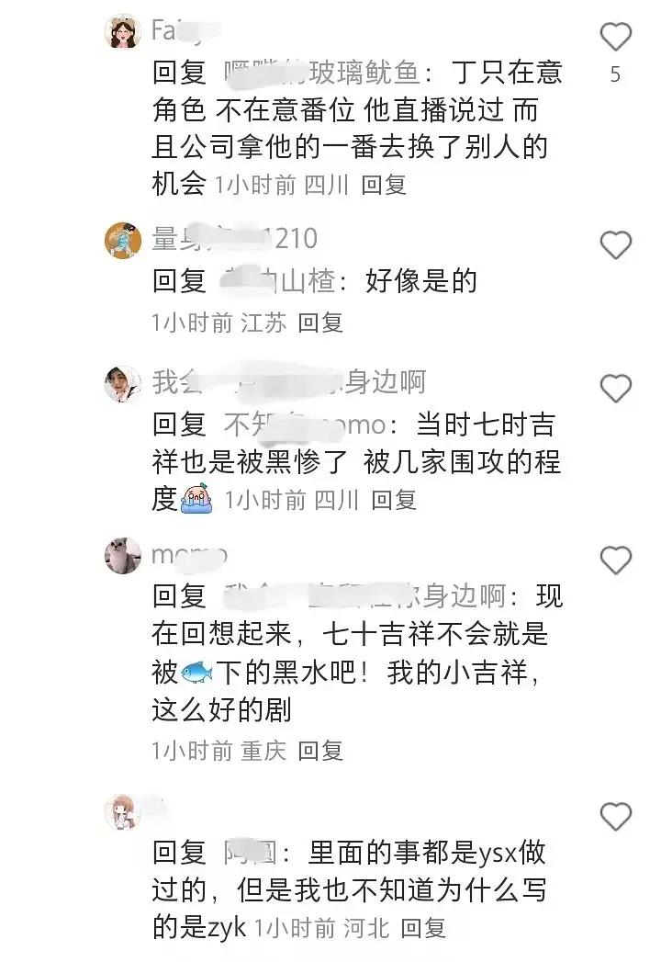Reply to momo's comment from 重庆

coord(320,751)
